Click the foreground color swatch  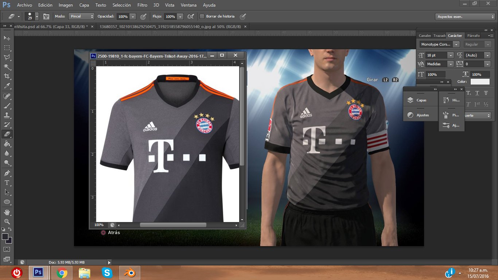pyautogui.click(x=5, y=237)
